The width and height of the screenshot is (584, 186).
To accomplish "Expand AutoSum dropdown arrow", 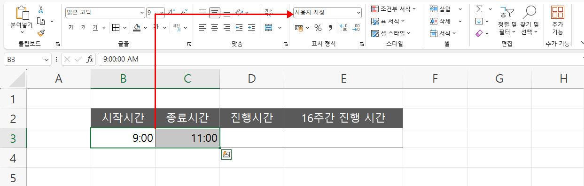I will 490,9.
